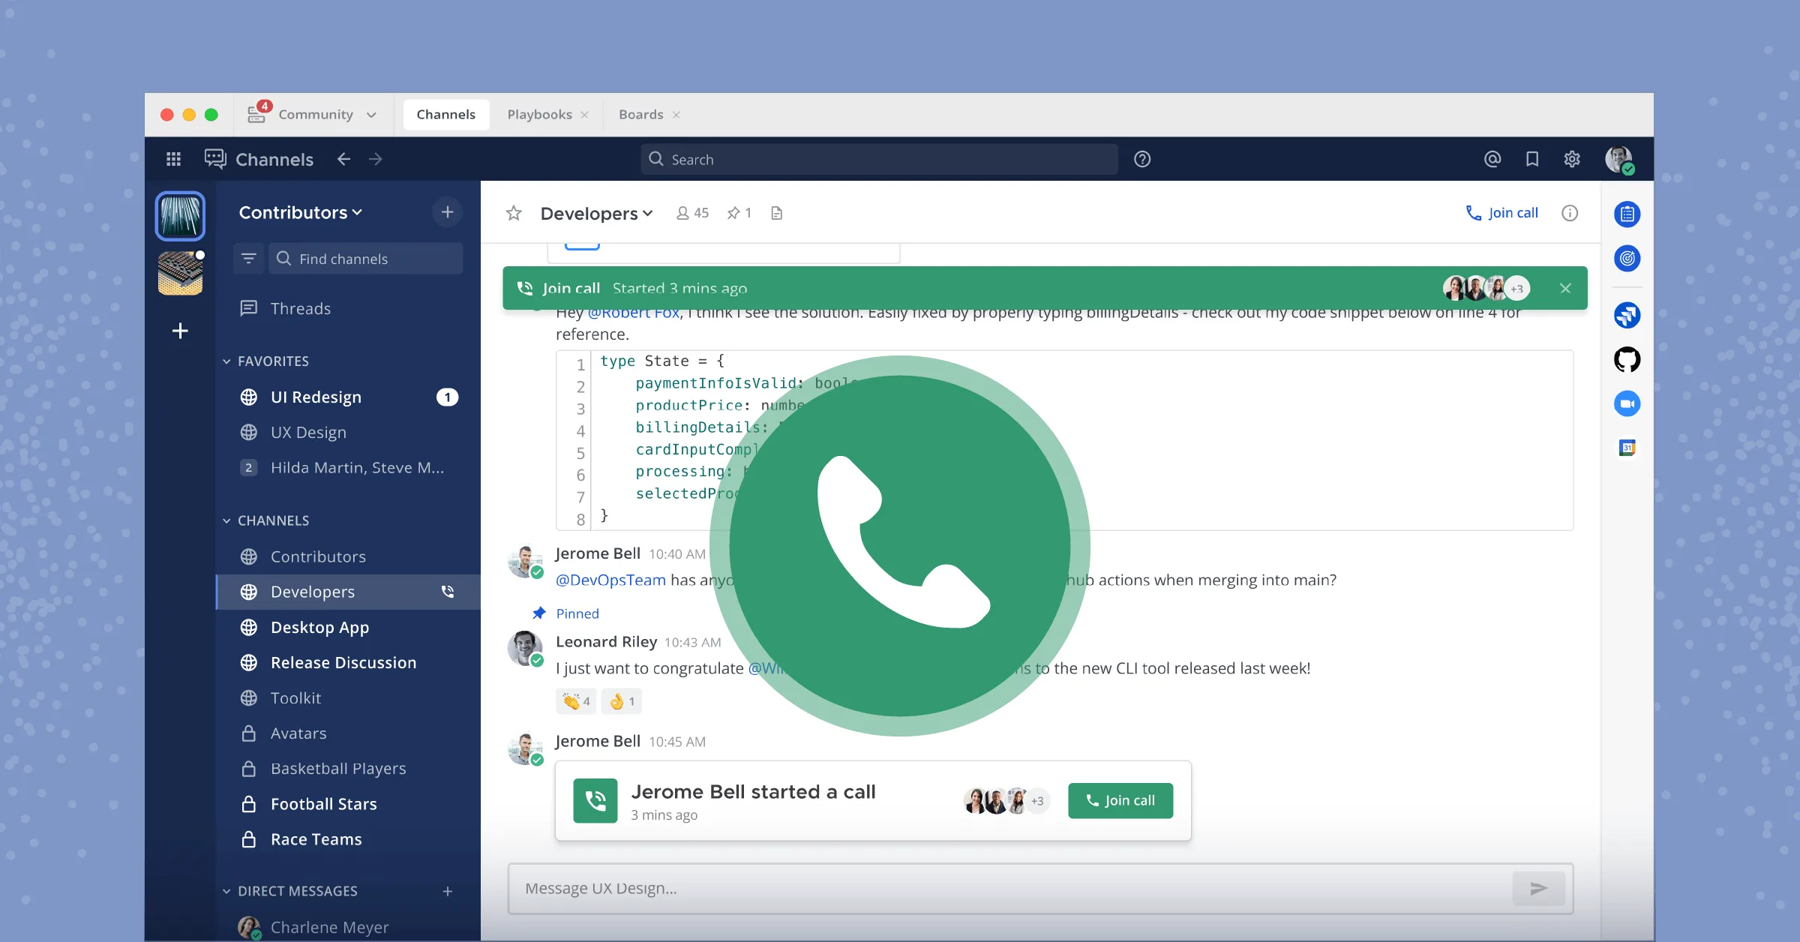This screenshot has height=942, width=1800.
Task: Open the GitHub plugin icon
Action: coord(1627,359)
